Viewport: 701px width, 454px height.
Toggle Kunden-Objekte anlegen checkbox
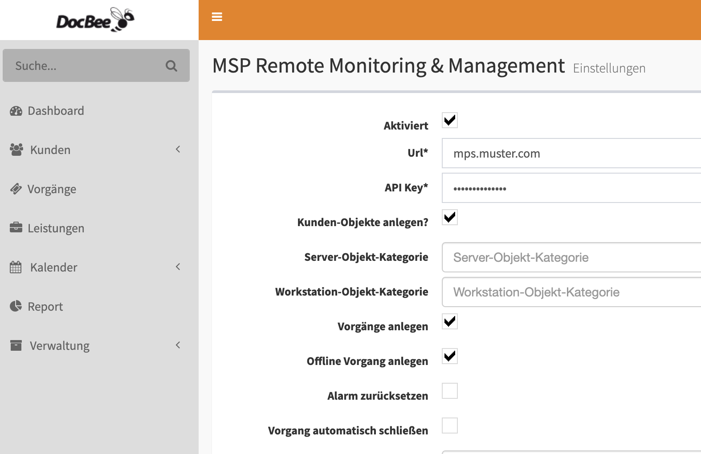[450, 217]
